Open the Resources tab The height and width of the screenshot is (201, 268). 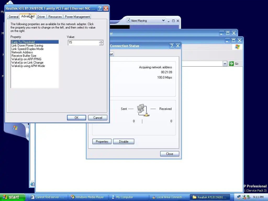pos(55,17)
